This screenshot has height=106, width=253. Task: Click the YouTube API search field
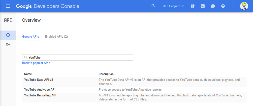78,58
